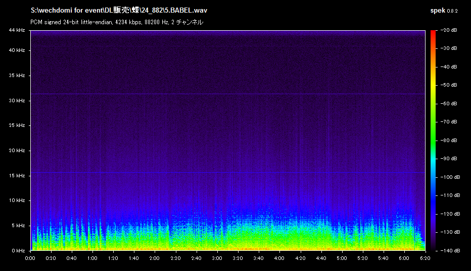Viewport: 471px width, 271px height.
Task: Click the rainbow dB color scale bar
Action: coord(433,140)
